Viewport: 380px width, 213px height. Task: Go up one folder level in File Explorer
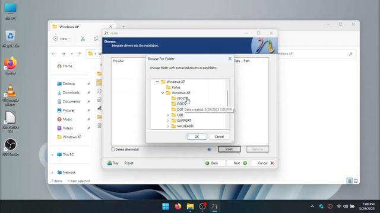tap(80, 54)
